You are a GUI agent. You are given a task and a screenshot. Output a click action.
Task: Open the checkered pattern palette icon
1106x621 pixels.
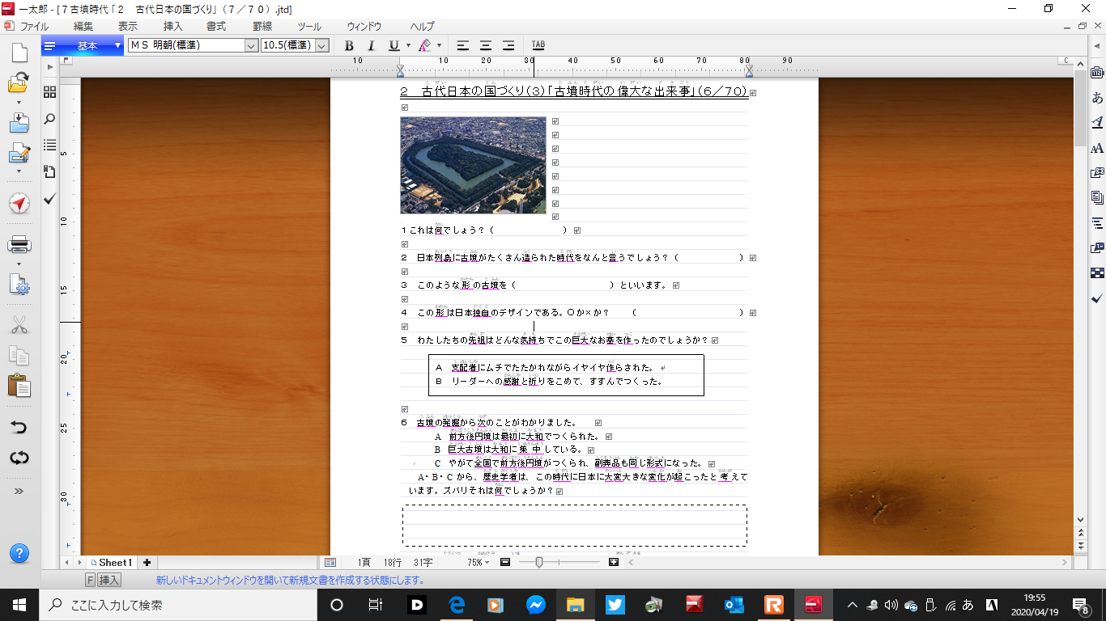1097,272
